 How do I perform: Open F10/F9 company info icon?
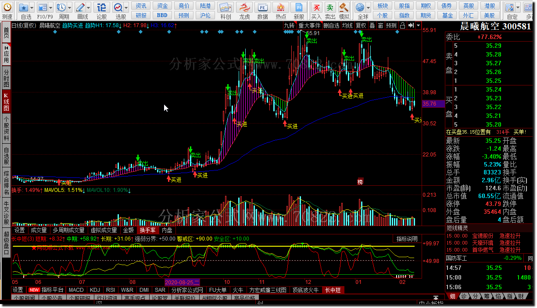[x=43, y=7]
